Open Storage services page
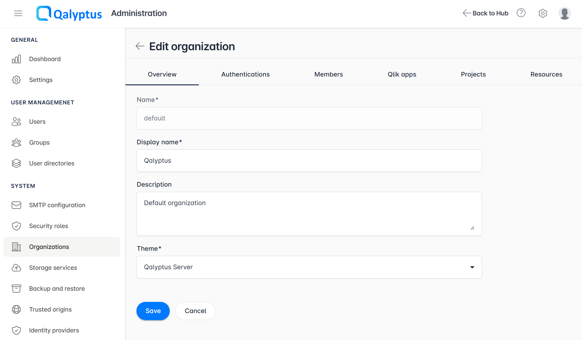This screenshot has width=582, height=340. click(53, 268)
